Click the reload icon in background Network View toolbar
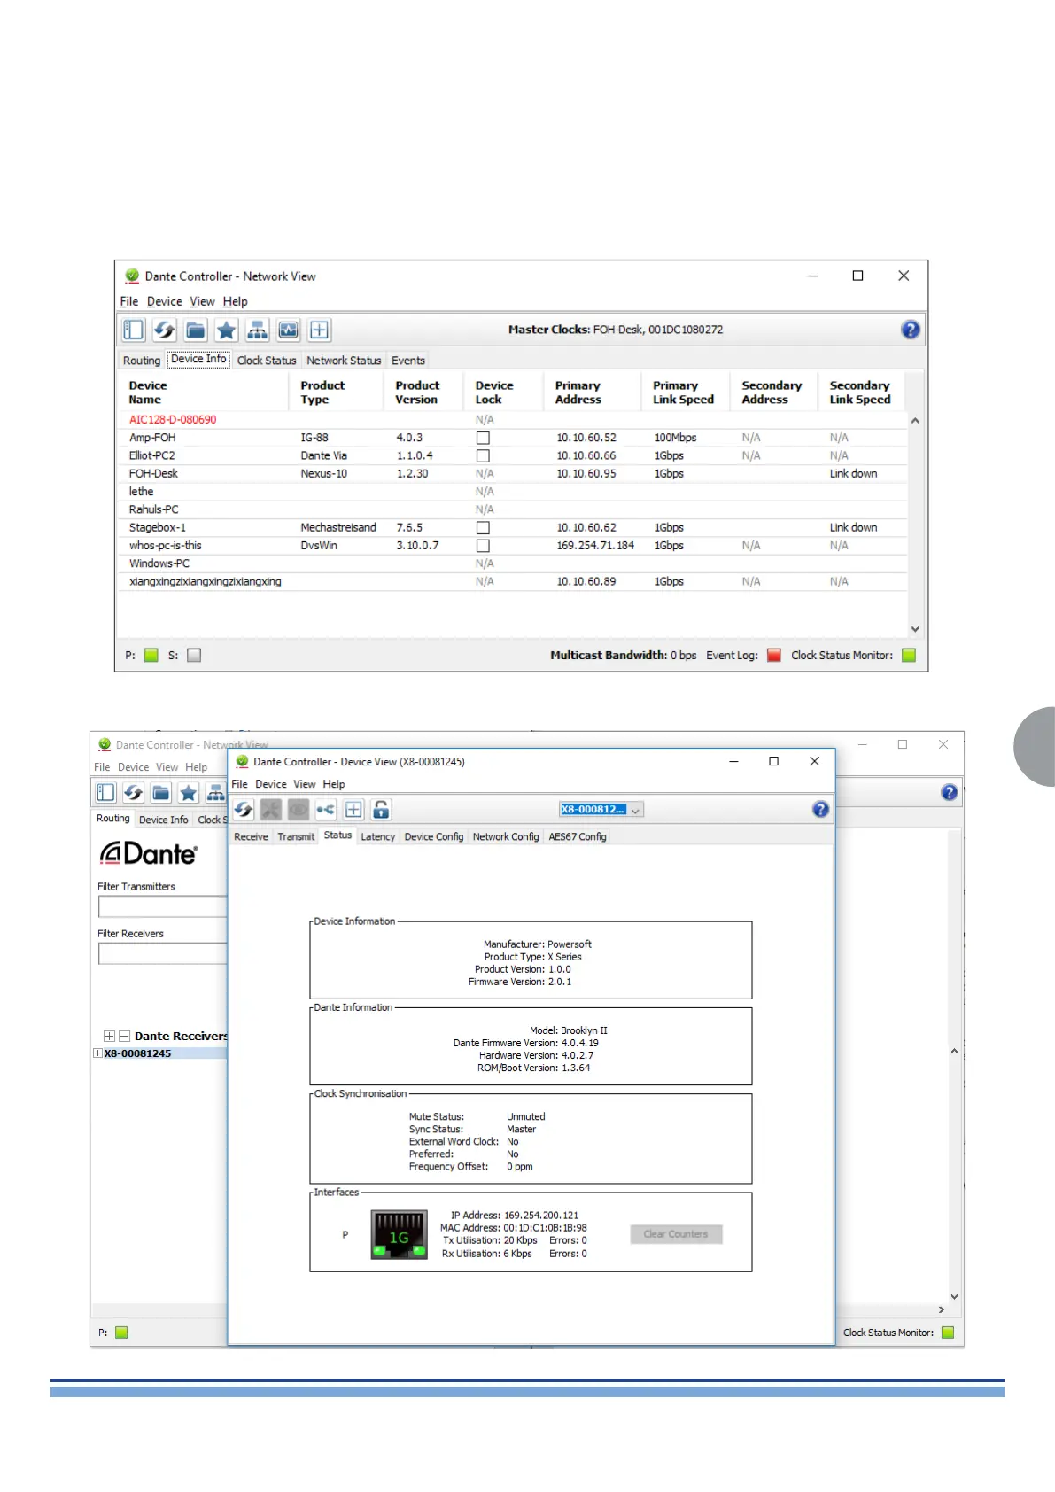The image size is (1055, 1492). point(134,792)
